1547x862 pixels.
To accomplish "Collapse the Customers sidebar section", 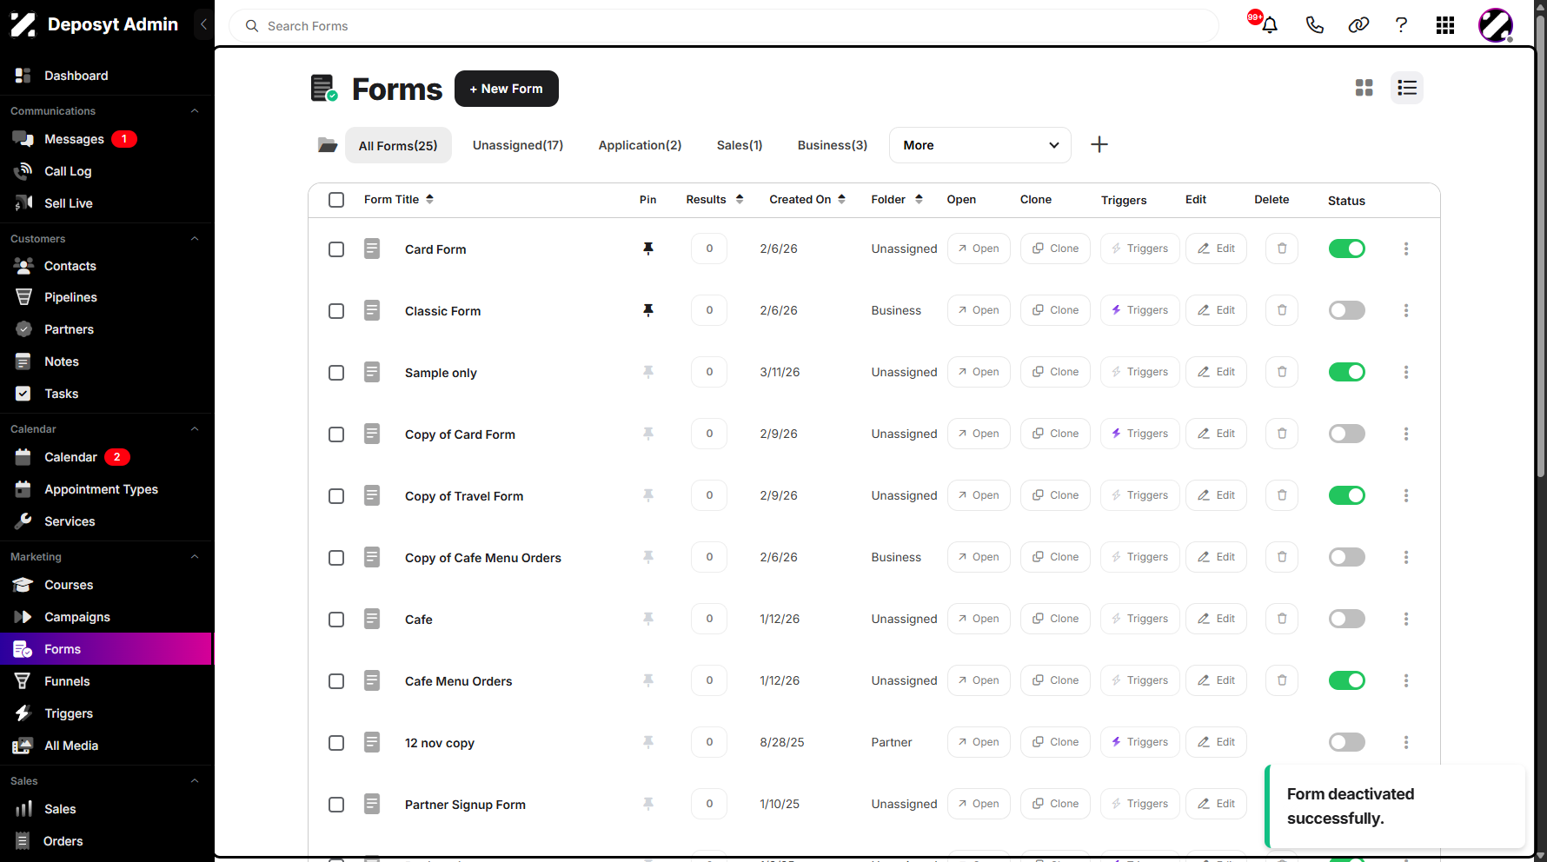I will coord(195,239).
